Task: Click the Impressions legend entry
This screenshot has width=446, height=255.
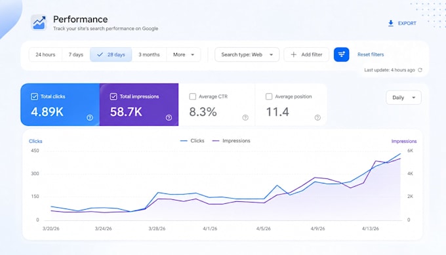Action: coord(232,141)
